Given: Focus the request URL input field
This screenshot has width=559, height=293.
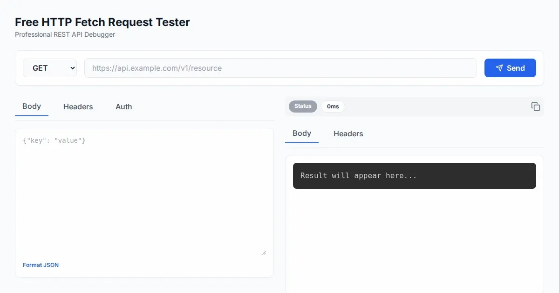Looking at the screenshot, I should pyautogui.click(x=280, y=68).
